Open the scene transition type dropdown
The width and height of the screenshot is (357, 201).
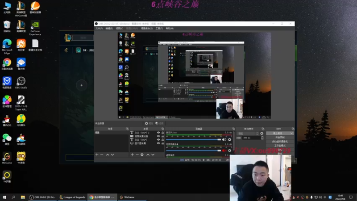248,133
